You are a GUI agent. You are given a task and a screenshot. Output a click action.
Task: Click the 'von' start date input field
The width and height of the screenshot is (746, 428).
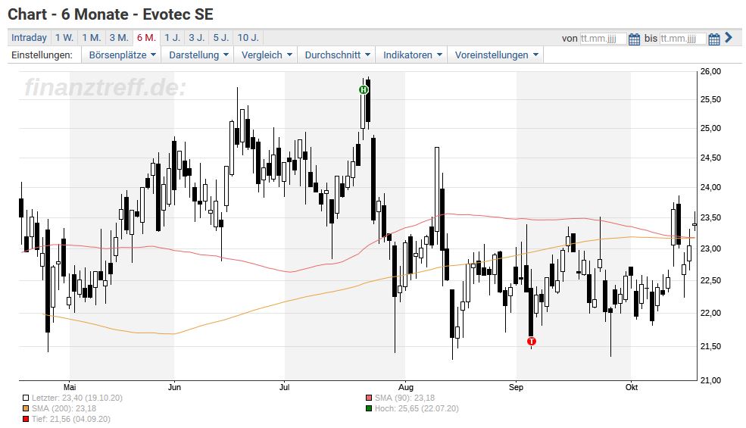click(603, 39)
